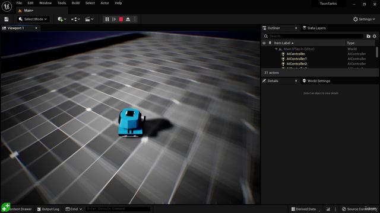Open the Cinematics clapperboard dropdown
Image resolution: width=380 pixels, height=213 pixels.
pyautogui.click(x=89, y=19)
